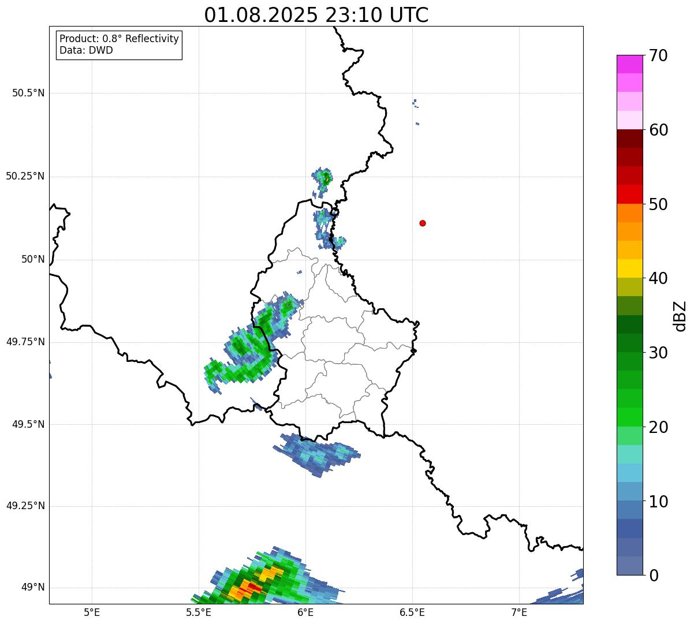The width and height of the screenshot is (694, 624).
Task: Click the magenta top colorbar segment
Action: (x=629, y=64)
